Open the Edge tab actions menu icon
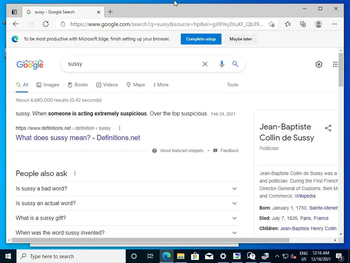The image size is (350, 263). (14, 12)
